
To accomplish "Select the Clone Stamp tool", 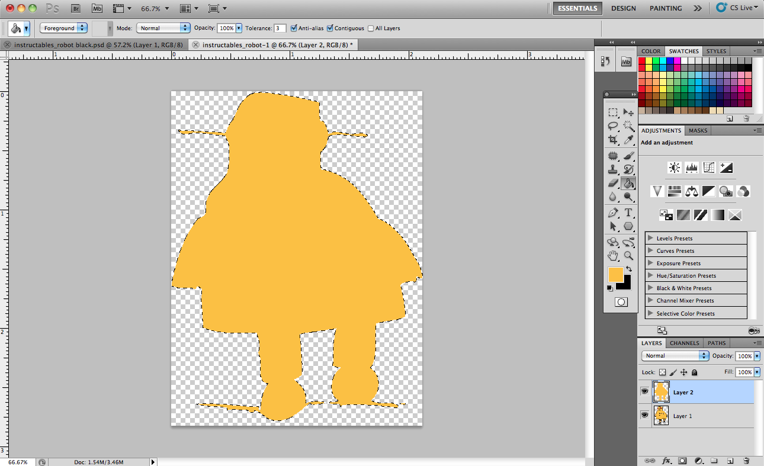I will tap(613, 170).
